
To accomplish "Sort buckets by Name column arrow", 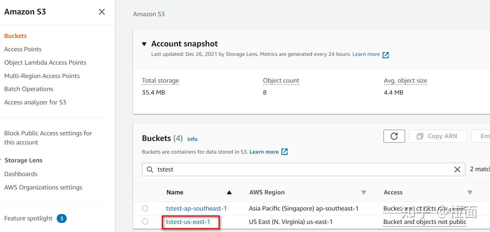I will pyautogui.click(x=229, y=192).
